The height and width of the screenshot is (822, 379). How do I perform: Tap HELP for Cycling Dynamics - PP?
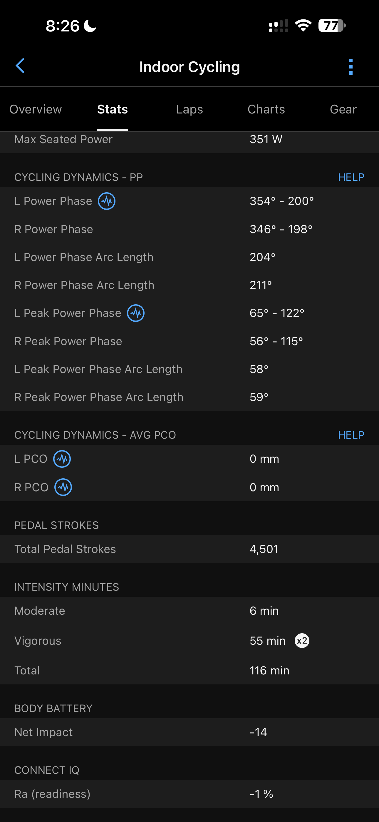(351, 177)
